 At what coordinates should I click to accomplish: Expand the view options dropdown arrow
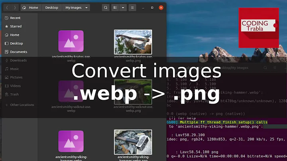tap(123, 8)
